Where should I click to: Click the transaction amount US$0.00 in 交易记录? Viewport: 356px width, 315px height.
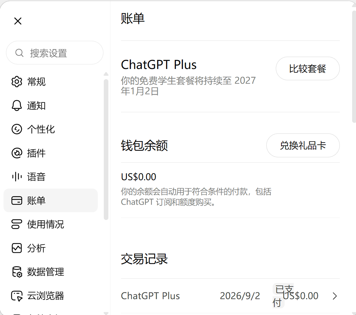coord(301,296)
